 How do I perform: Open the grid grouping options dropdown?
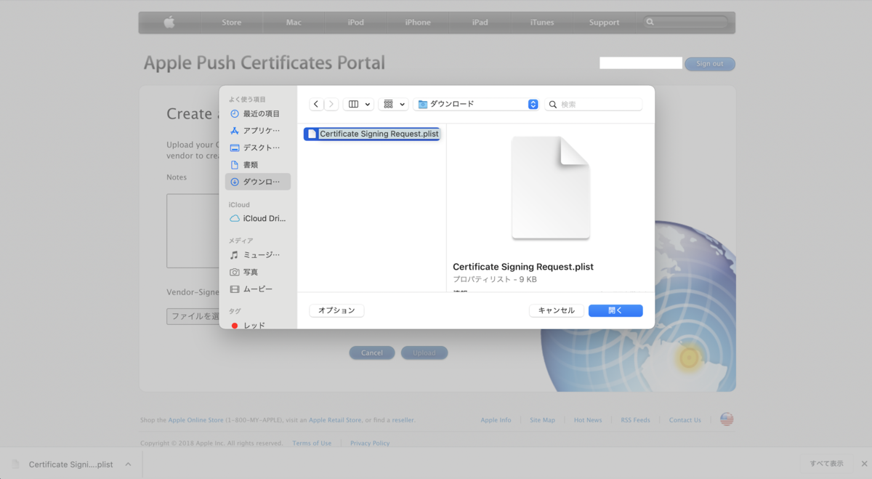click(x=393, y=104)
